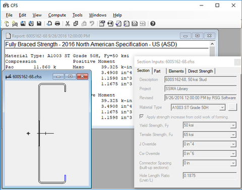Switch to the Elements tab
242x190 pixels.
pos(176,71)
